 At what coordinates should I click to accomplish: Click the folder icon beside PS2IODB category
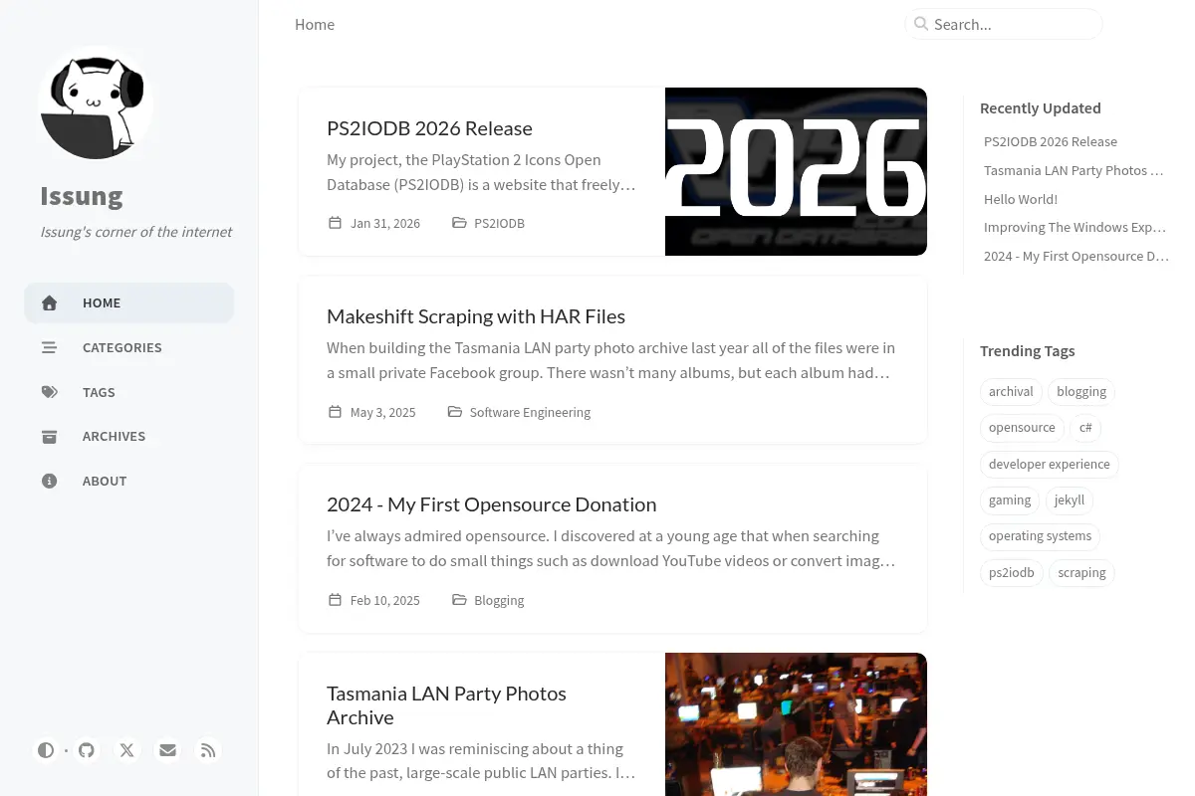[459, 223]
